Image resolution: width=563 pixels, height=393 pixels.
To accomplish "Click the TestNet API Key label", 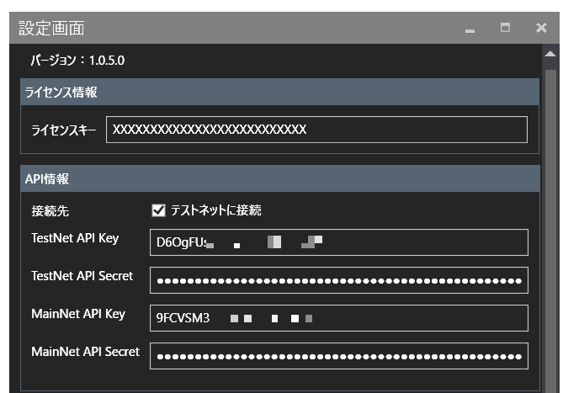I will click(75, 238).
